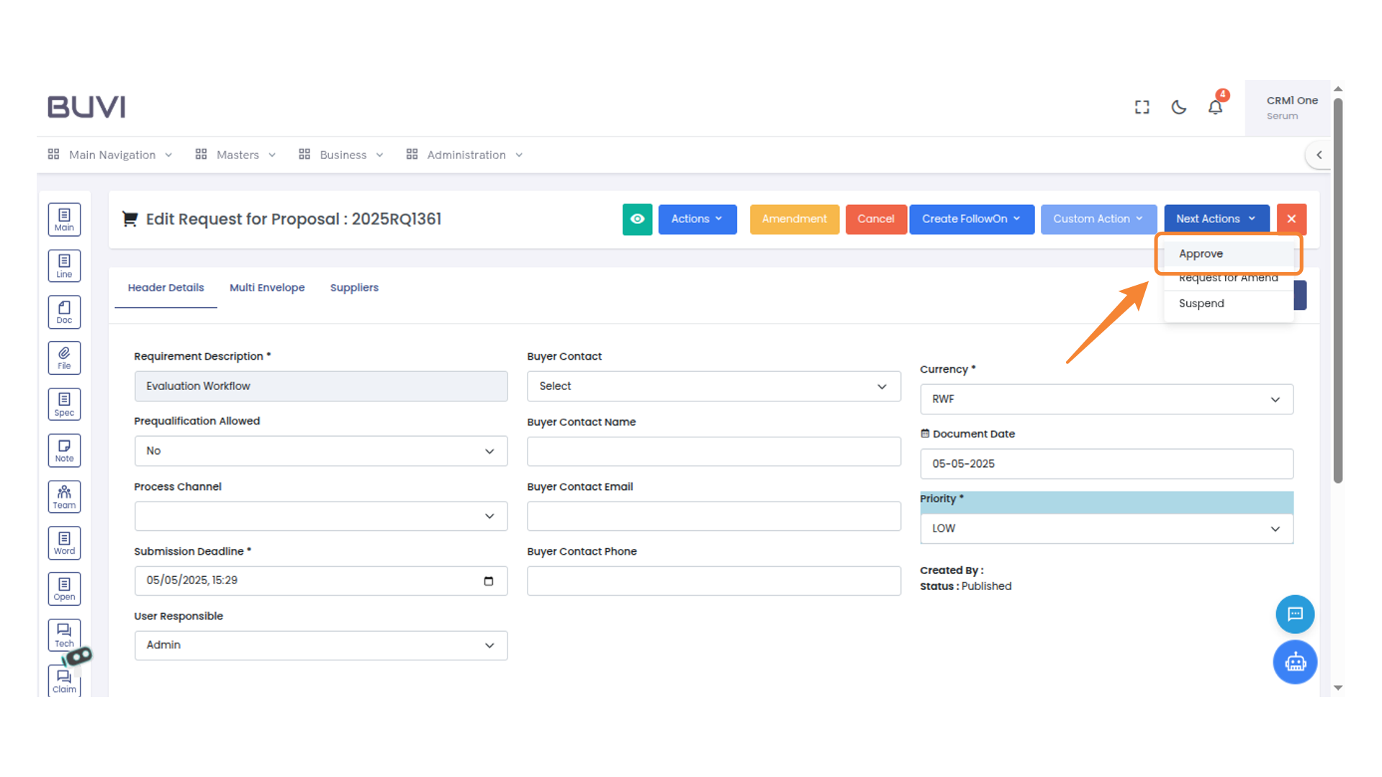Click the green eye preview button
This screenshot has width=1382, height=777.
coord(637,219)
